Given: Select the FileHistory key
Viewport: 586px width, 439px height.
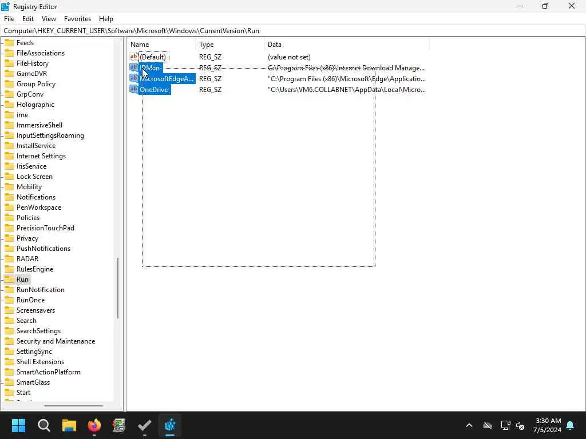Looking at the screenshot, I should tap(33, 63).
